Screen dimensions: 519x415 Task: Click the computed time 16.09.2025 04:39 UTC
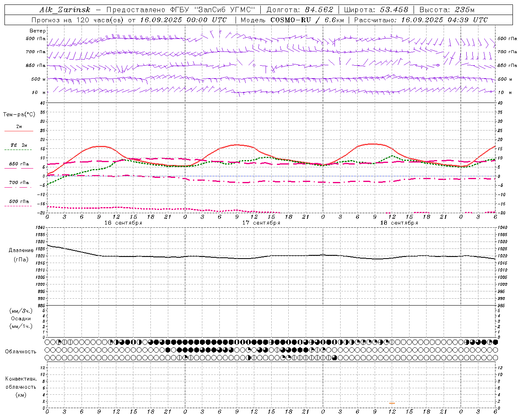click(x=444, y=20)
